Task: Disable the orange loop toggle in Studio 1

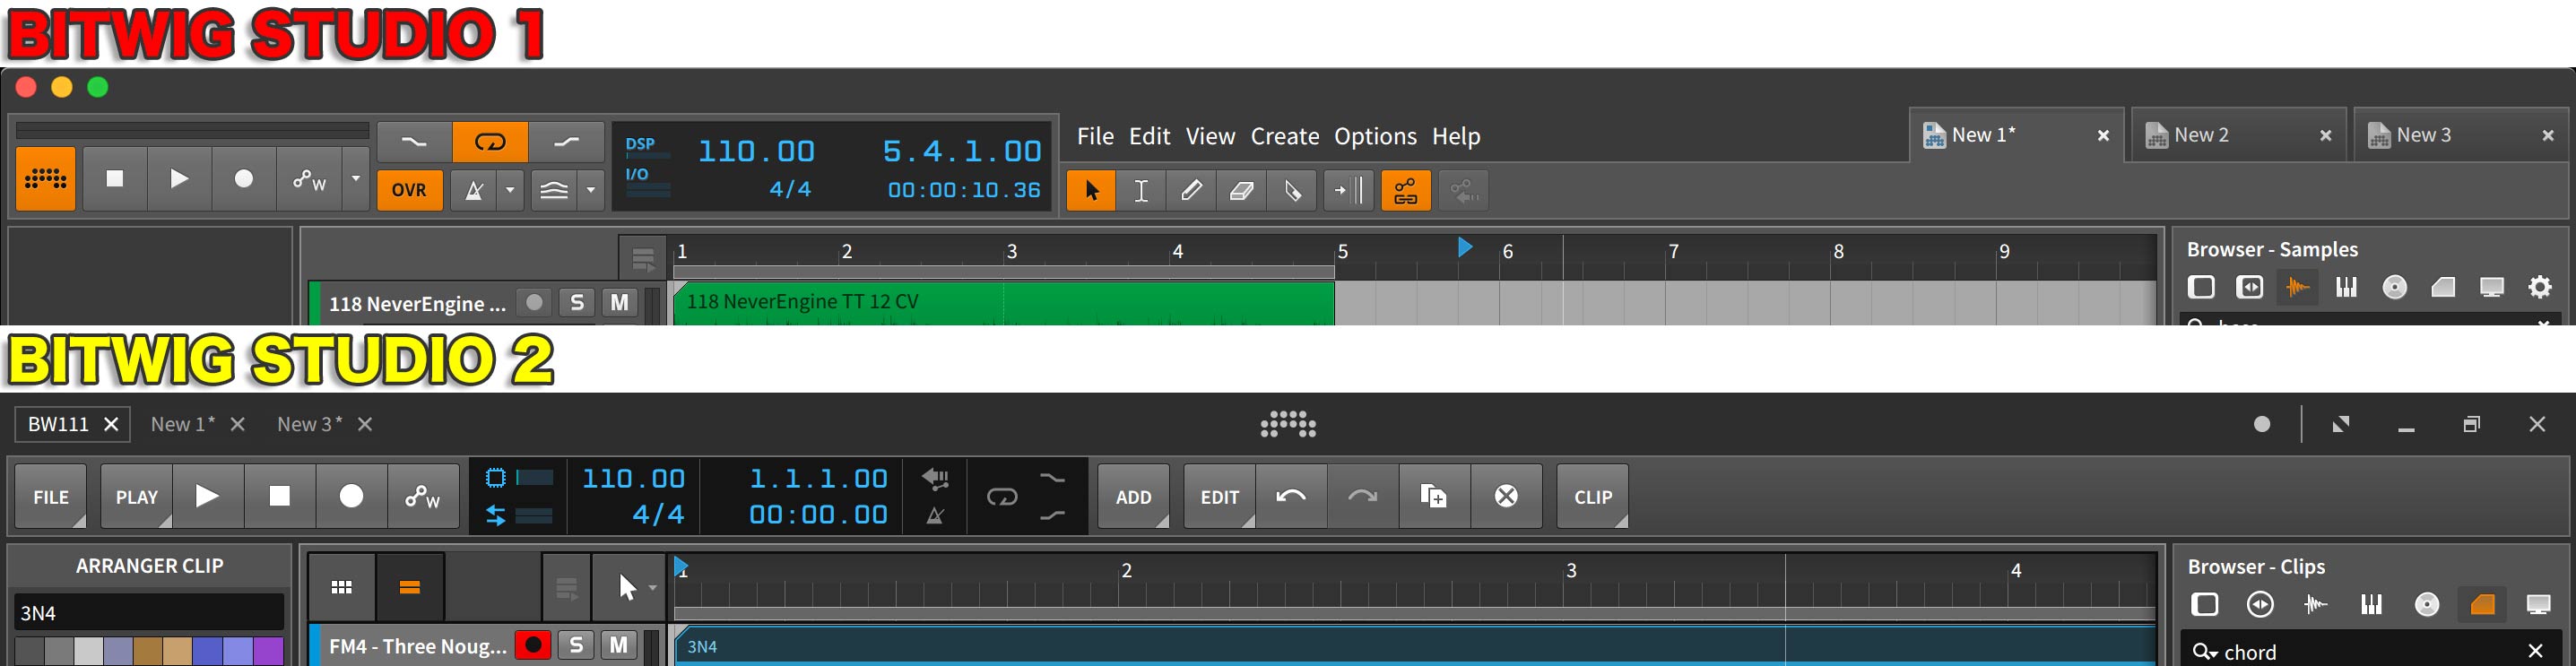Action: tap(490, 142)
